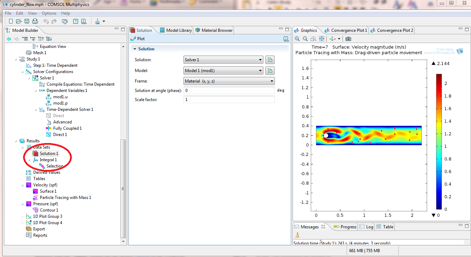Click the axis orientation view icon
This screenshot has width=471, height=257.
coord(333,39)
